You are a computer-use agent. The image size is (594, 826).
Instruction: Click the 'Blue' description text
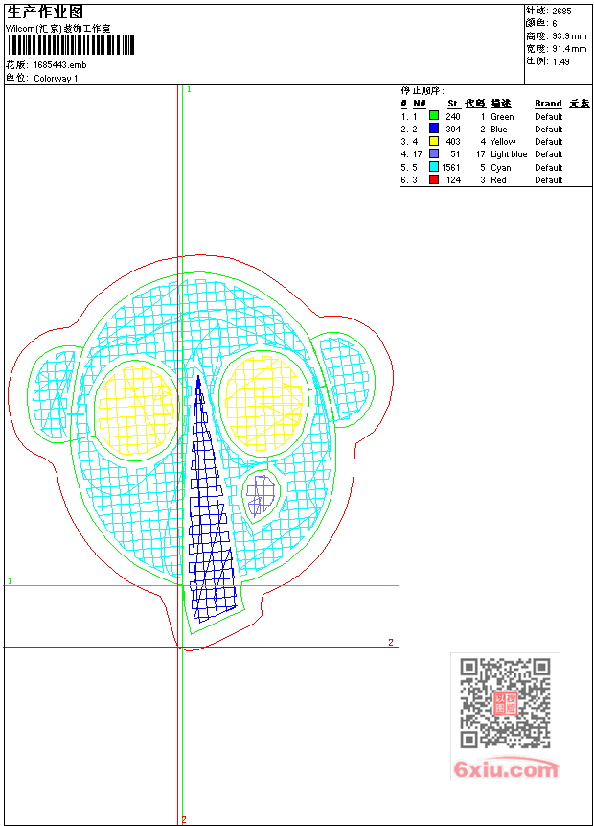tap(499, 130)
